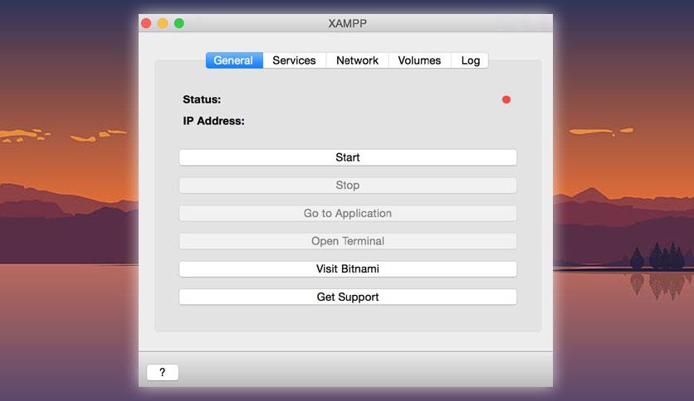The height and width of the screenshot is (401, 694).
Task: Click the Open Terminal button
Action: [x=348, y=241]
